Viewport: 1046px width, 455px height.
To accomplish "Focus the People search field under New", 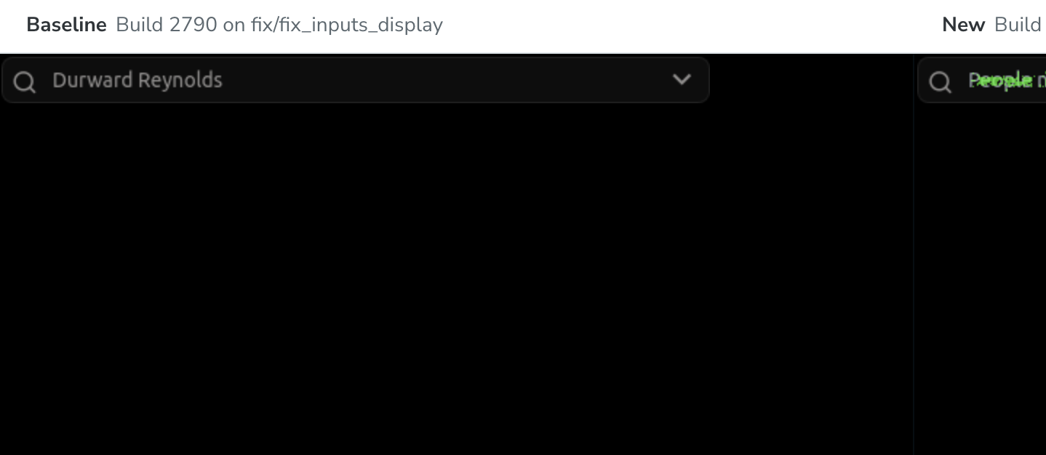I will tap(981, 80).
